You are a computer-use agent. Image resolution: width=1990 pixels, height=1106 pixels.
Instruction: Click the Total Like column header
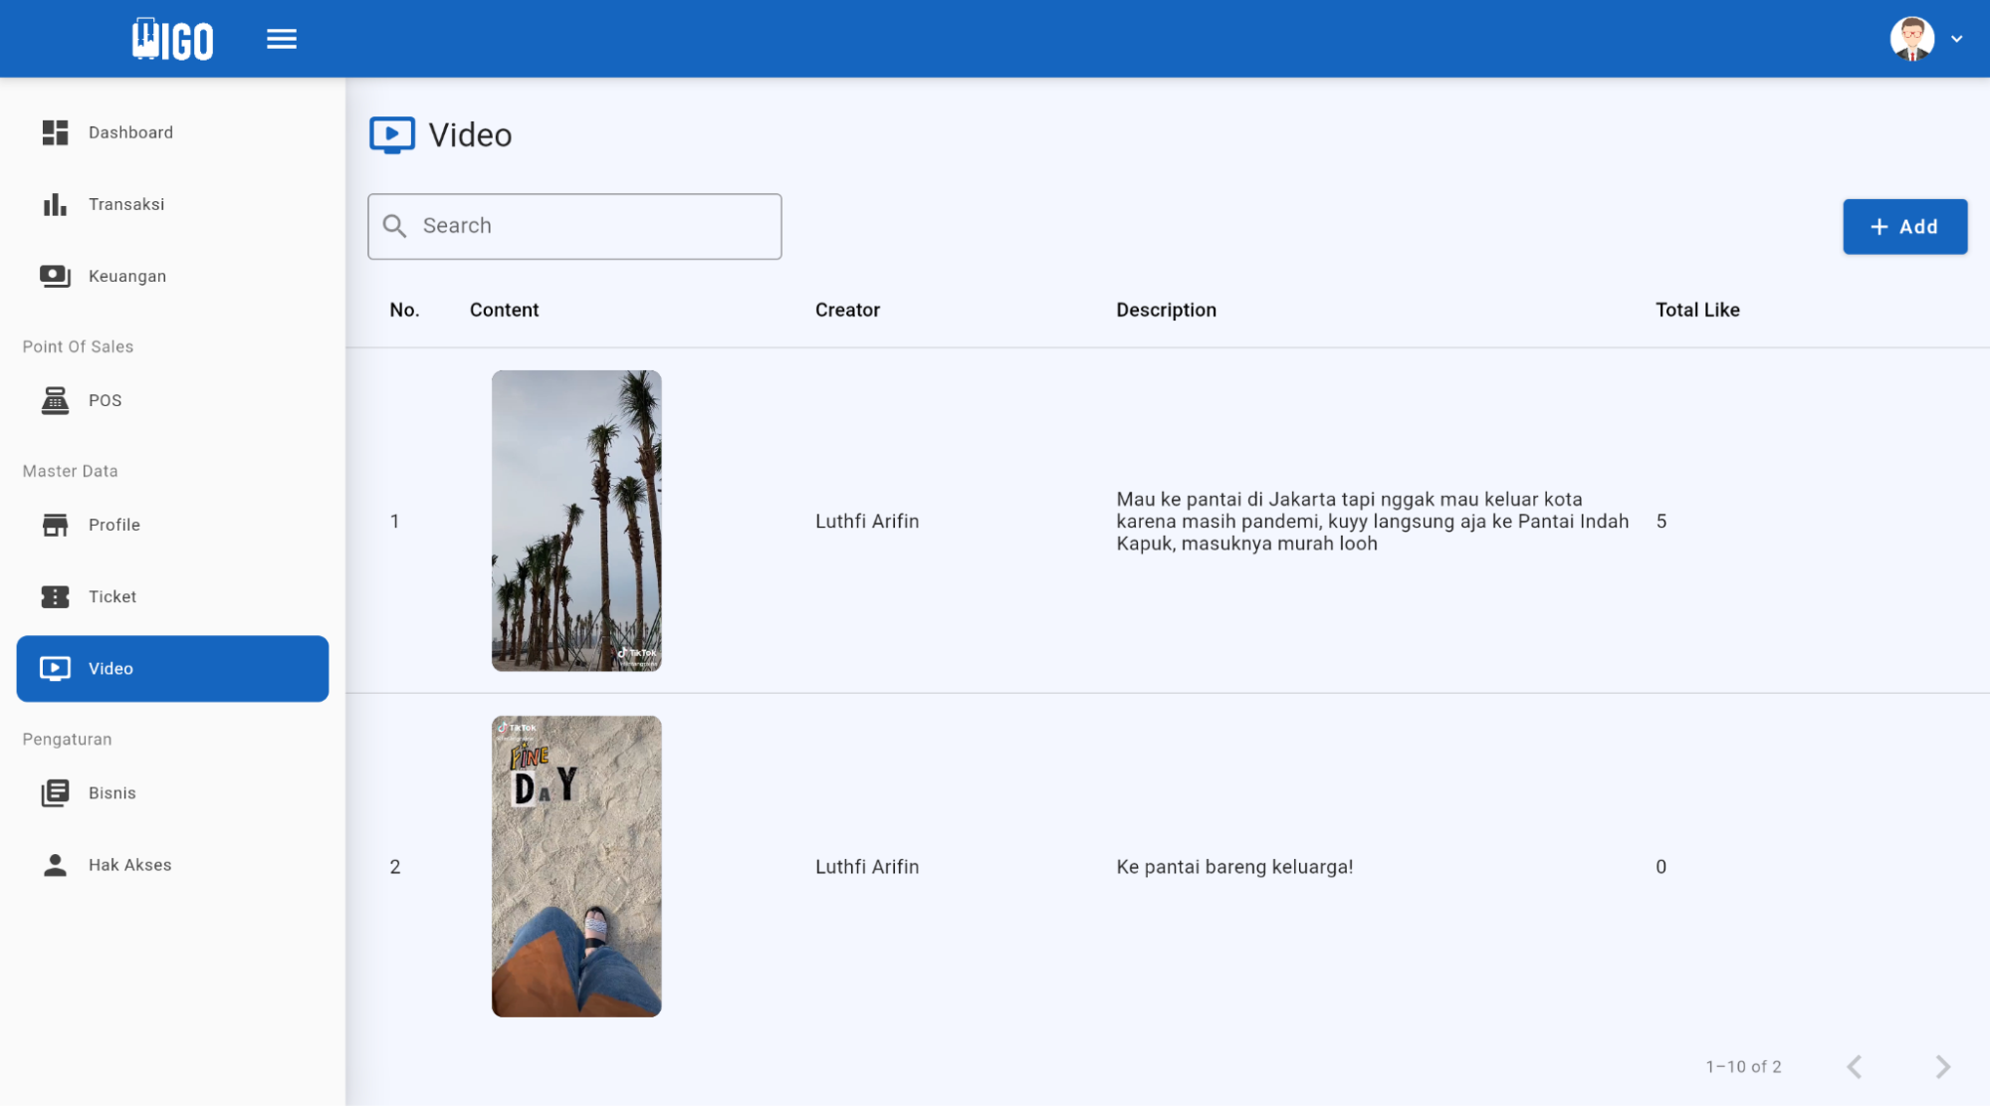pos(1696,310)
